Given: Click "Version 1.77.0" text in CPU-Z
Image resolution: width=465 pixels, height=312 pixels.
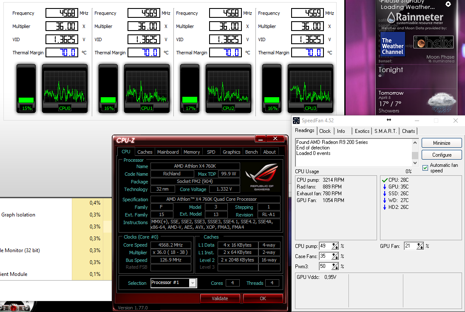Looking at the screenshot, I should pyautogui.click(x=133, y=308).
